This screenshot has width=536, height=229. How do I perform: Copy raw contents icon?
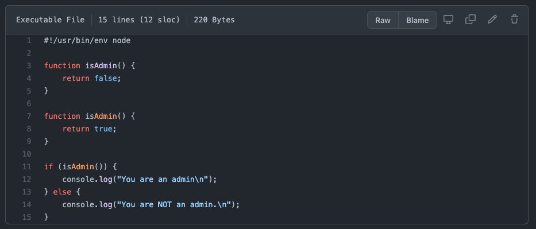click(x=471, y=20)
